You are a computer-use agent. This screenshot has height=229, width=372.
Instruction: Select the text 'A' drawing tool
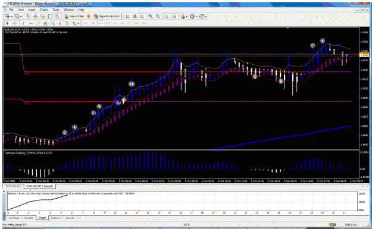click(x=60, y=23)
